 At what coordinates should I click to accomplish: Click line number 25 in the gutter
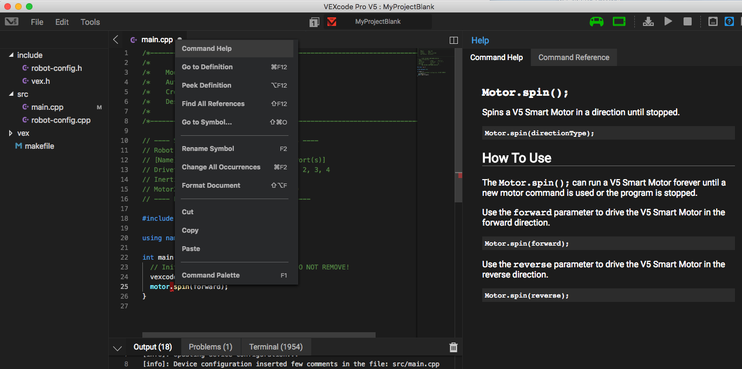click(124, 287)
